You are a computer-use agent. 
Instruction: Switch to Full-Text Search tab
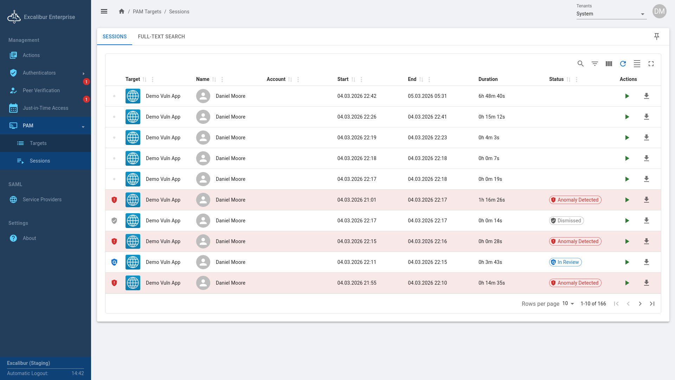tap(161, 37)
